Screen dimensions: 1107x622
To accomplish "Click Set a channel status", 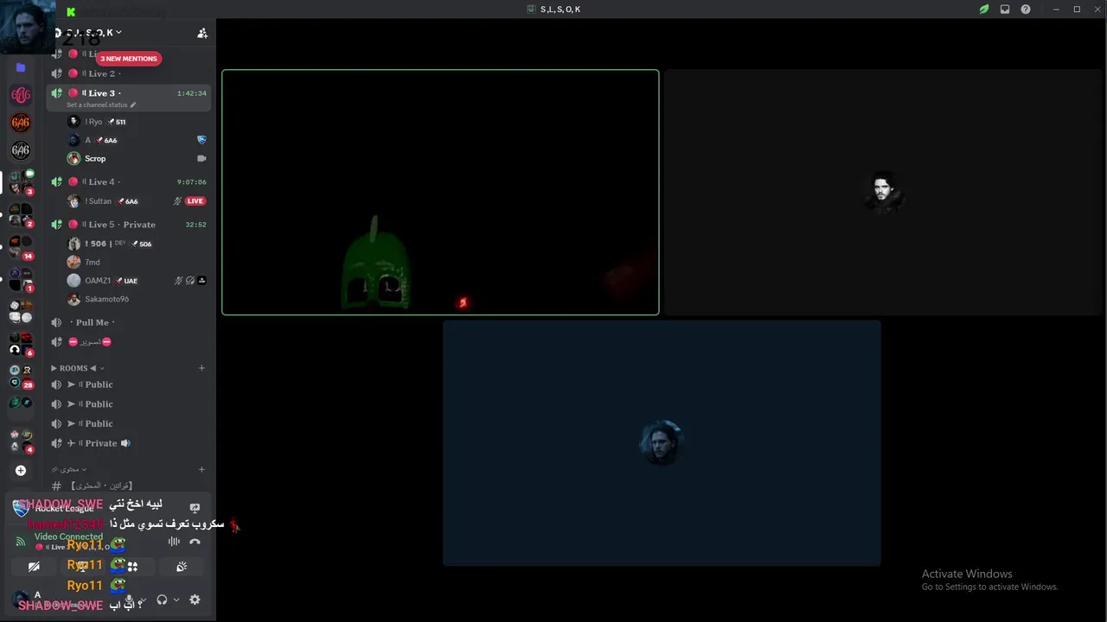I will point(97,105).
